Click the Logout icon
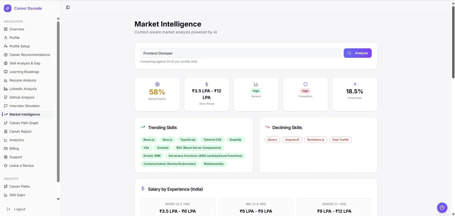Image resolution: width=455 pixels, height=216 pixels. point(8,209)
